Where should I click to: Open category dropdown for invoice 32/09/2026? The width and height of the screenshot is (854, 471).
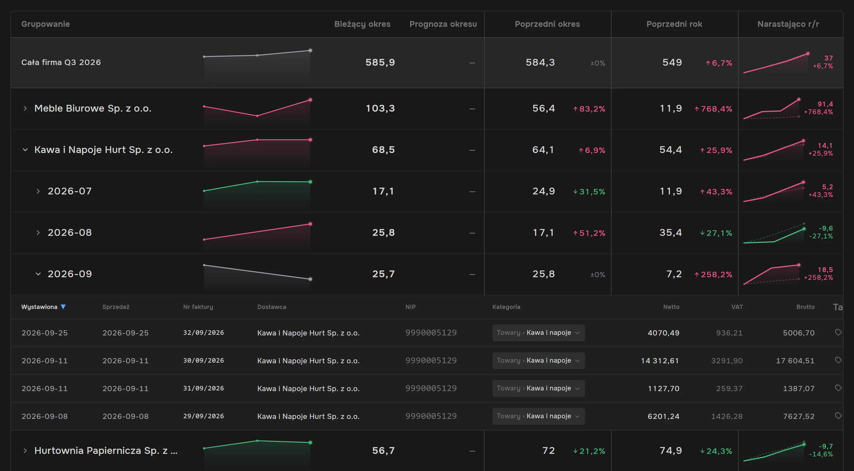point(538,333)
